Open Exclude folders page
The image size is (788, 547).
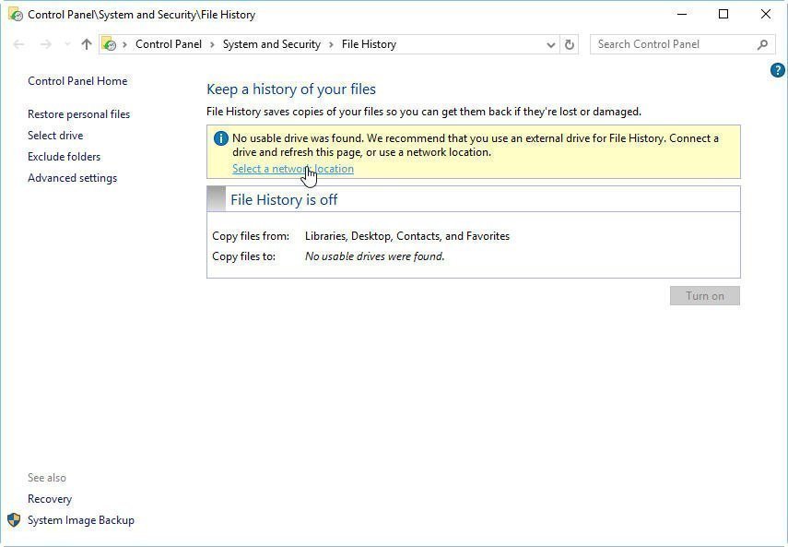point(64,157)
